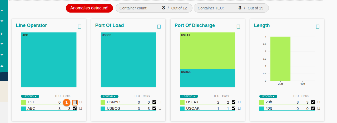Click the green USNYC color swatch

point(103,102)
